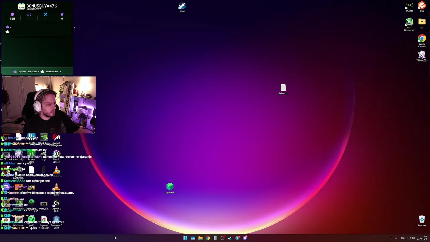Select the Process Lasso desktop icon
The image size is (430, 242).
click(x=31, y=157)
